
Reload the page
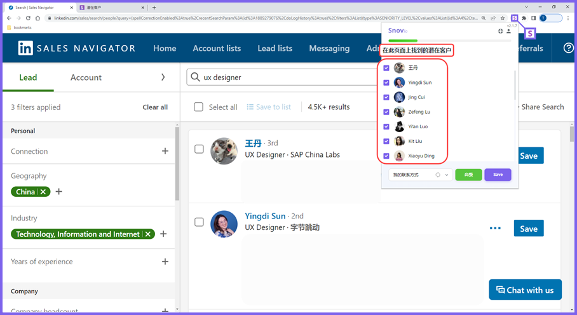(28, 18)
